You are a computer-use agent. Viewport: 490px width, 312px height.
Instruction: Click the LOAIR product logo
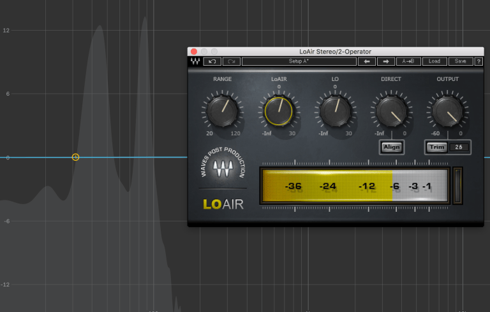tap(223, 204)
